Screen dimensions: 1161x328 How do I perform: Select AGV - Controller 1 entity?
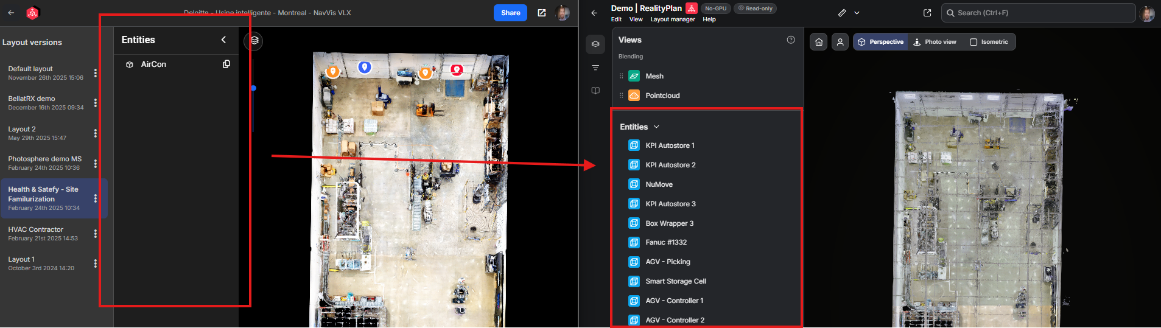(x=675, y=301)
